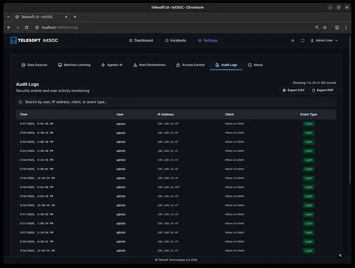Select the 3/25/2026, 8:39:16 AM timestamp
355x268 pixels.
pos(37,133)
